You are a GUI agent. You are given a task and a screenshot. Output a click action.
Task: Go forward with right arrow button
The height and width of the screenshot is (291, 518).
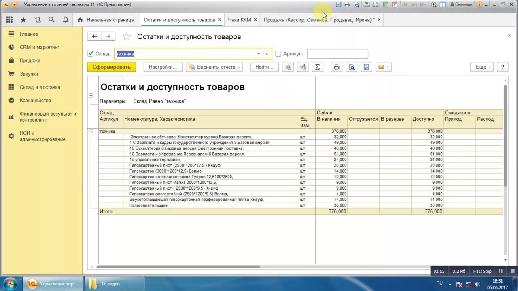[x=108, y=36]
